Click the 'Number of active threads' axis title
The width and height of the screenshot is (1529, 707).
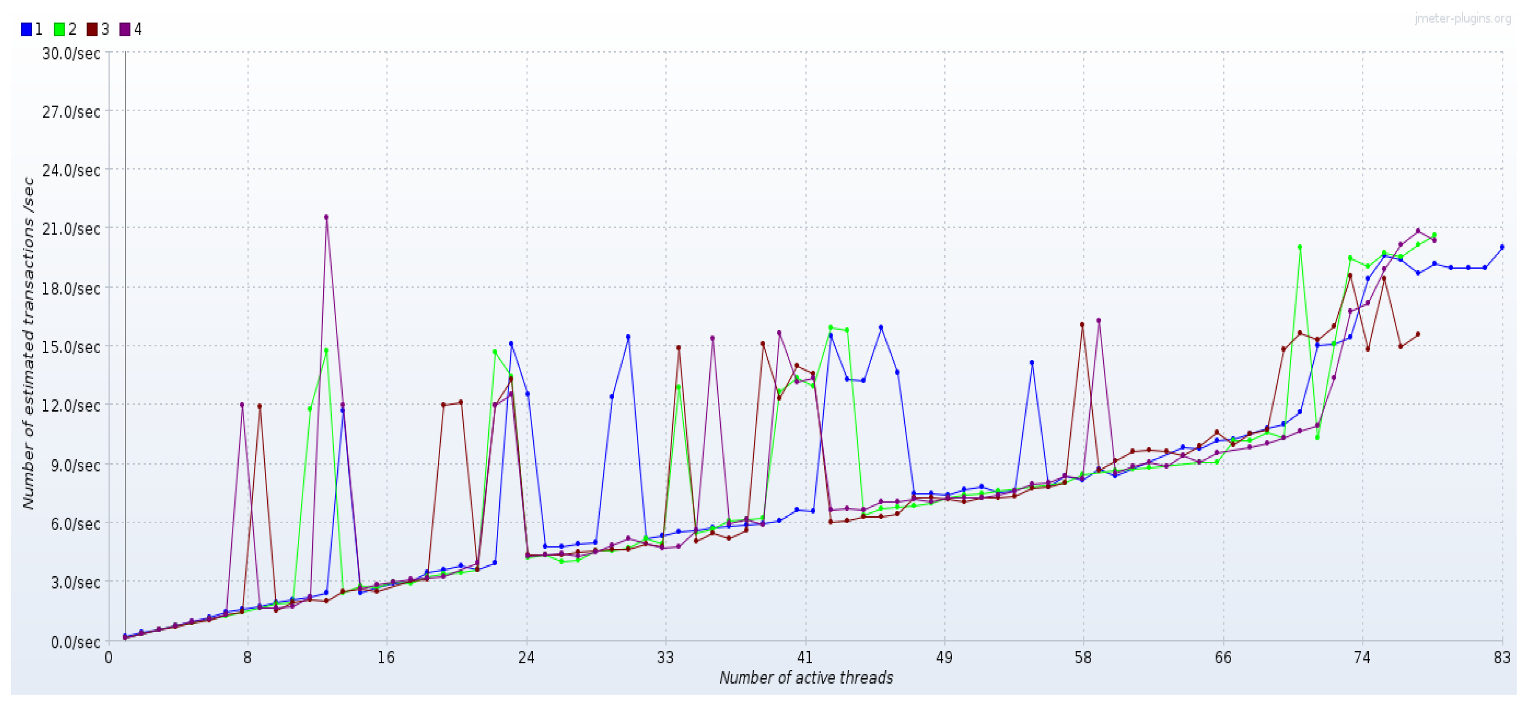click(806, 677)
